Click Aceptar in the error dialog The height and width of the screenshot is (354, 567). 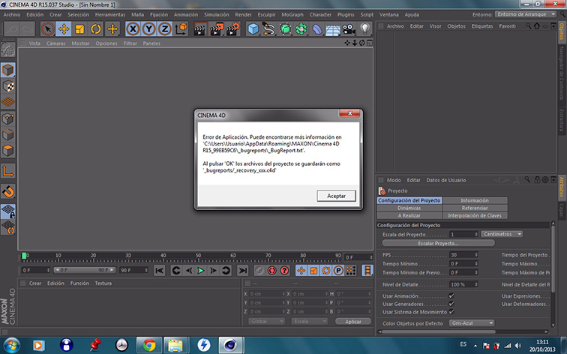click(336, 196)
